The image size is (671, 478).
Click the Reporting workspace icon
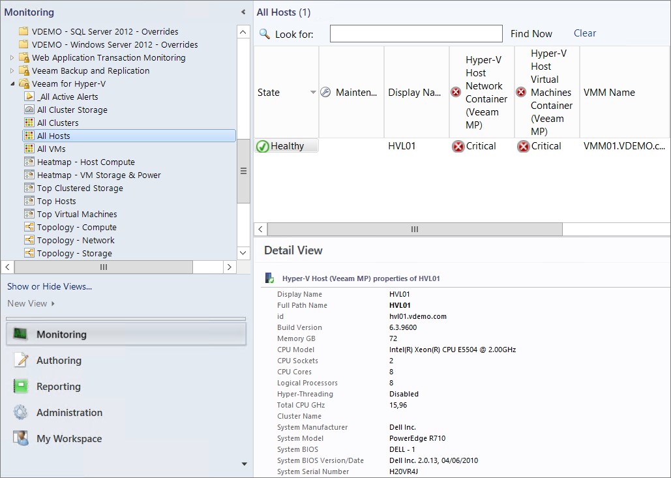point(21,387)
